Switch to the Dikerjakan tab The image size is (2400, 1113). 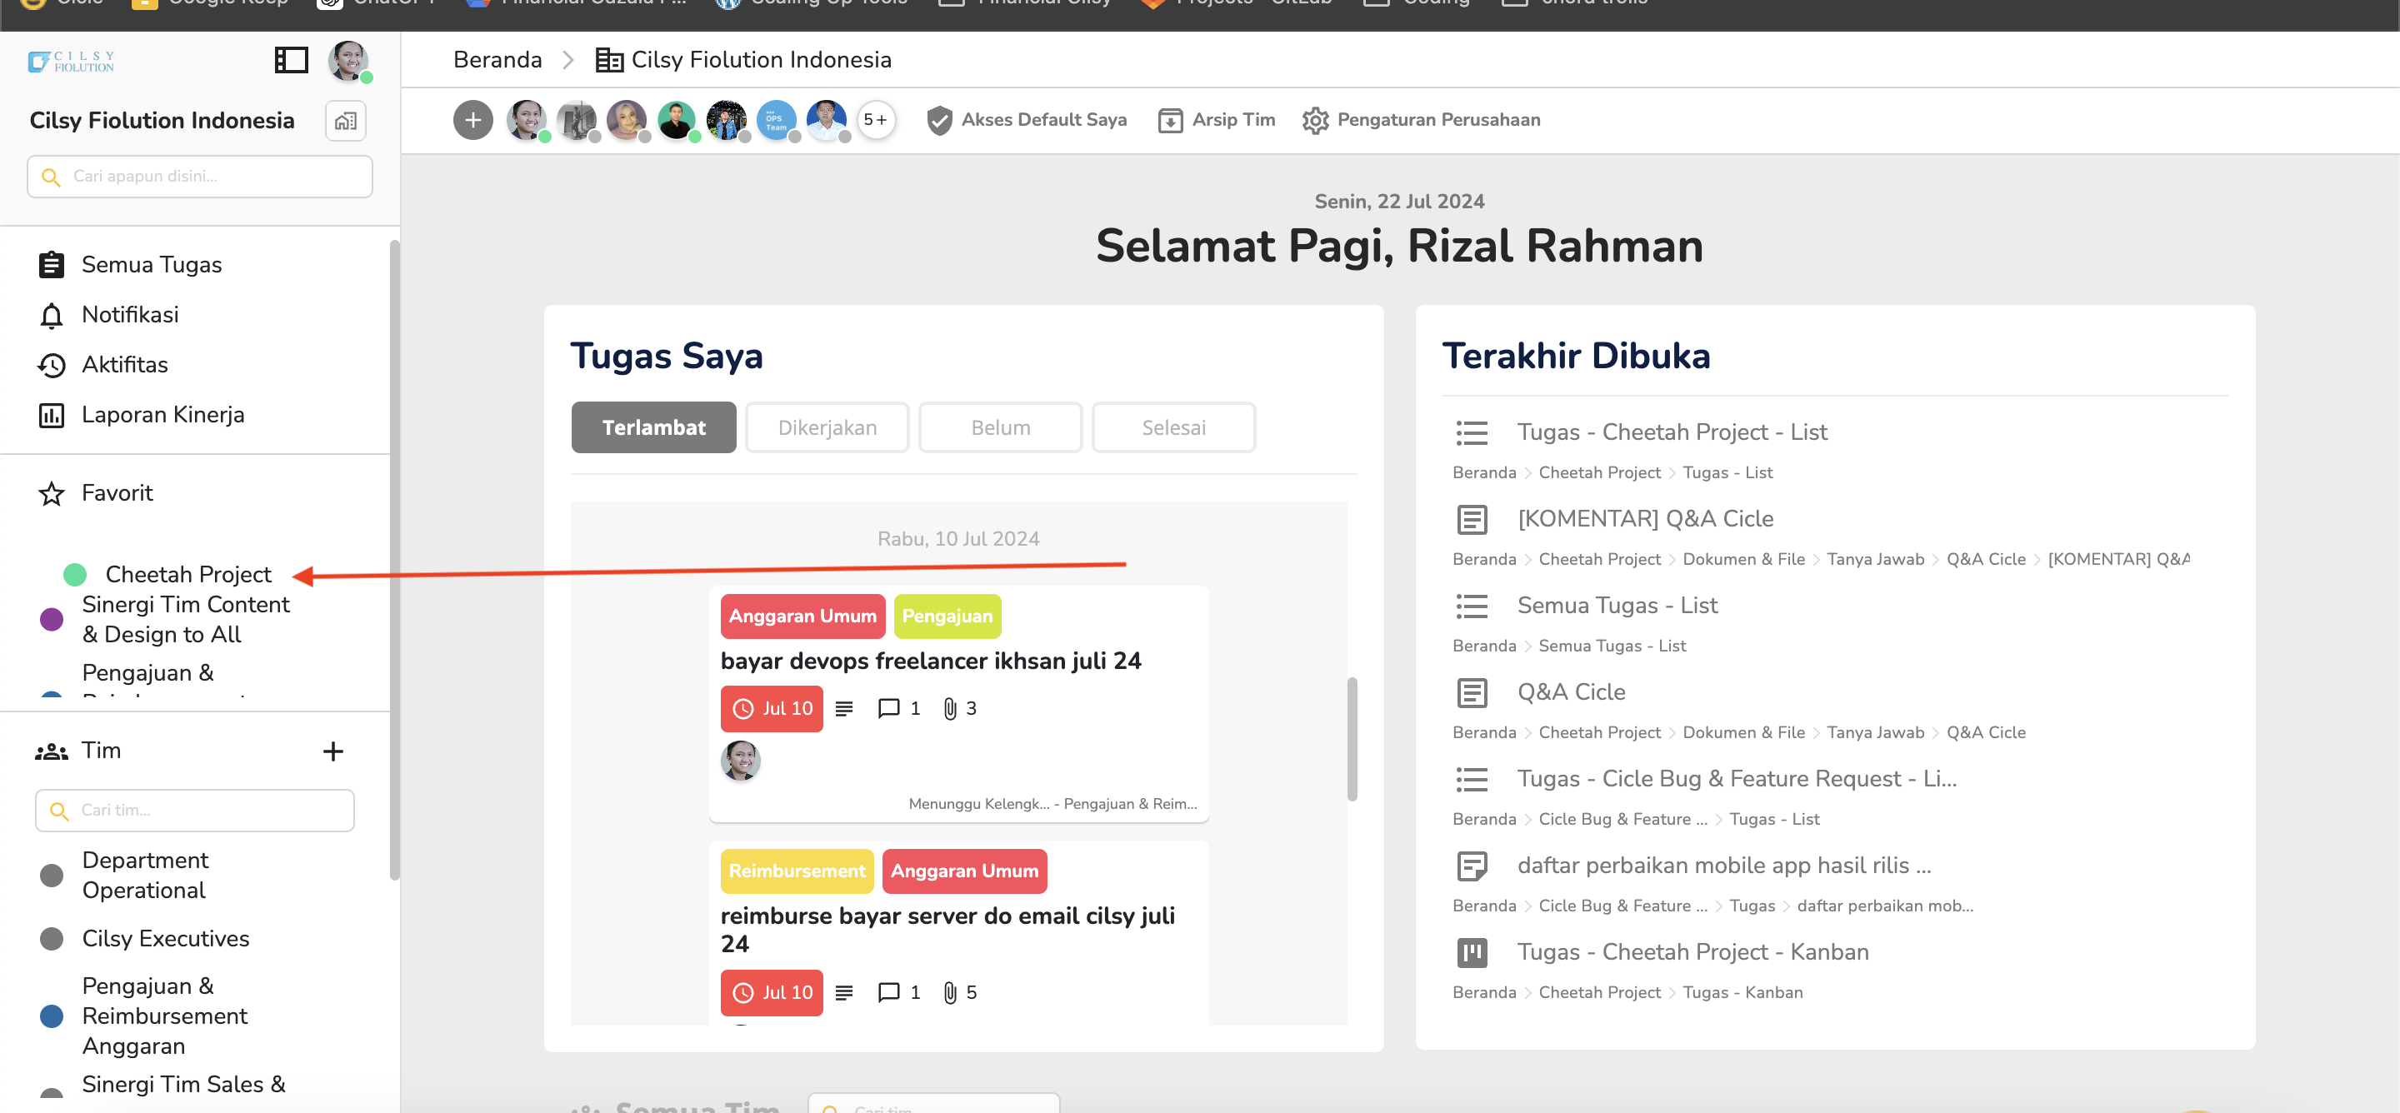(827, 427)
